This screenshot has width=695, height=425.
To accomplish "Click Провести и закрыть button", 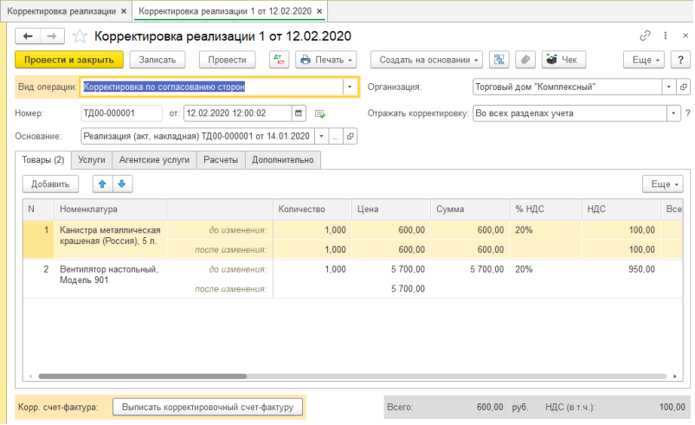I will (69, 60).
